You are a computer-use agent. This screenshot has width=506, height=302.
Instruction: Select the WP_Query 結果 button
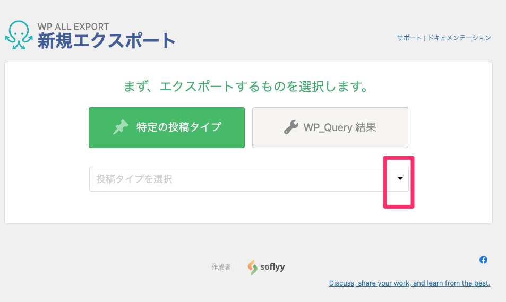[x=330, y=127]
